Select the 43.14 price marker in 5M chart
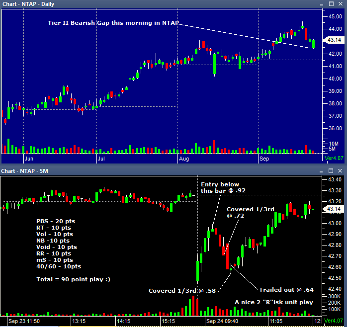Screen dimensions: 347x327 pyautogui.click(x=334, y=209)
